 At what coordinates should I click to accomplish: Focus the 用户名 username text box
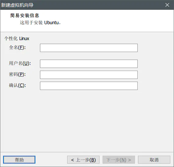tap(89, 64)
